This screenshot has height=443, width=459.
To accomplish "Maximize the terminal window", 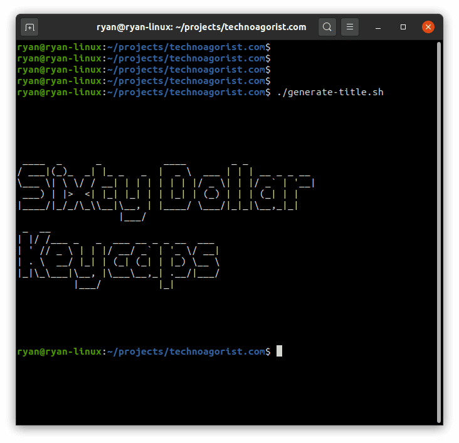I will tap(403, 27).
